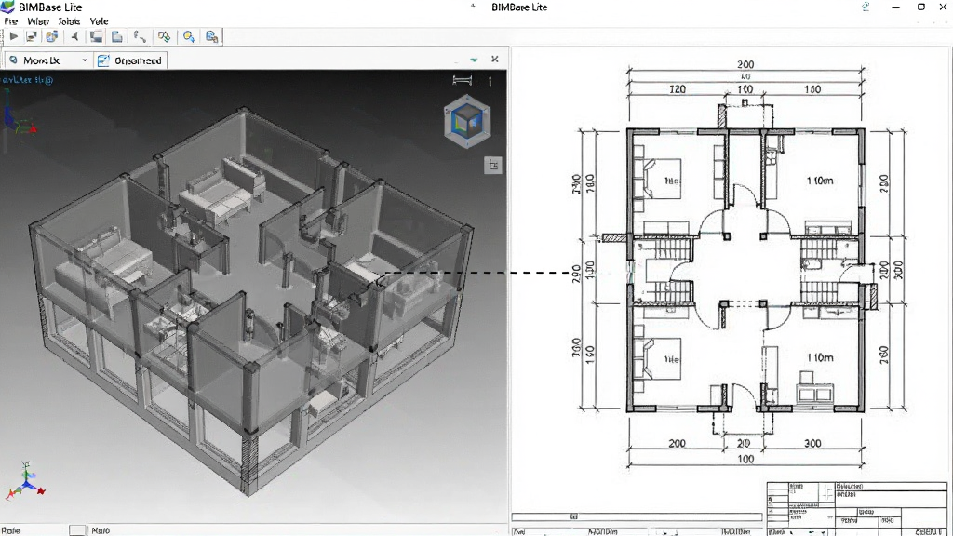Click the 'Malo' status bar label
The width and height of the screenshot is (953, 536).
101,530
